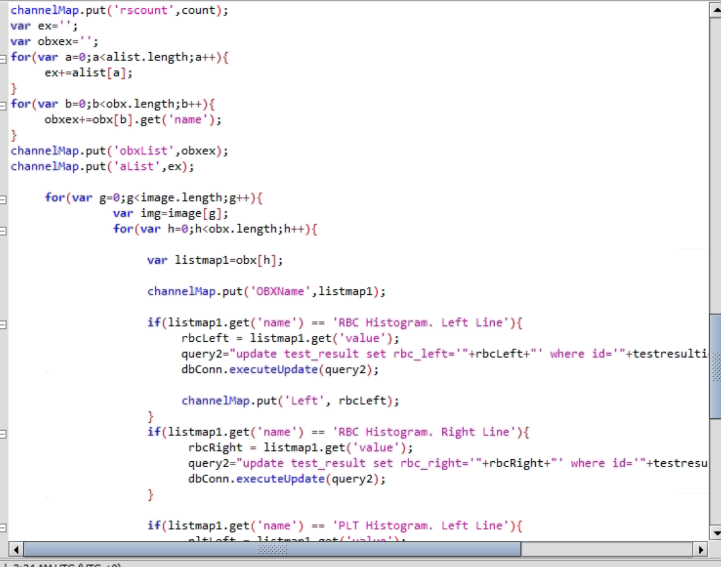Click the horizontal scrollbar right arrow

(x=701, y=550)
